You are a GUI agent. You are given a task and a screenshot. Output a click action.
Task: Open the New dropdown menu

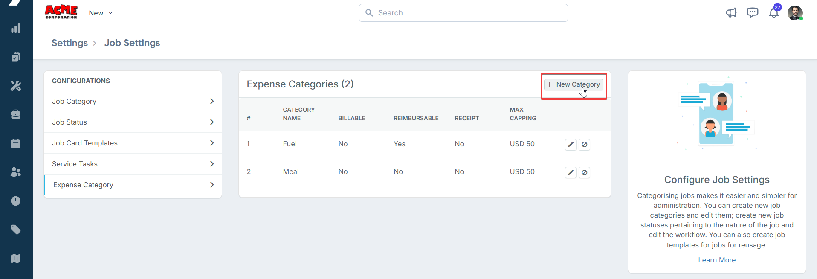101,13
